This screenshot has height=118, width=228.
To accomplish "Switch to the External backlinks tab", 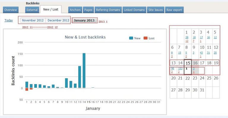I will point(32,10).
